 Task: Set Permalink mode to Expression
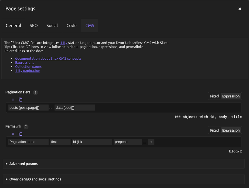coord(231,130)
